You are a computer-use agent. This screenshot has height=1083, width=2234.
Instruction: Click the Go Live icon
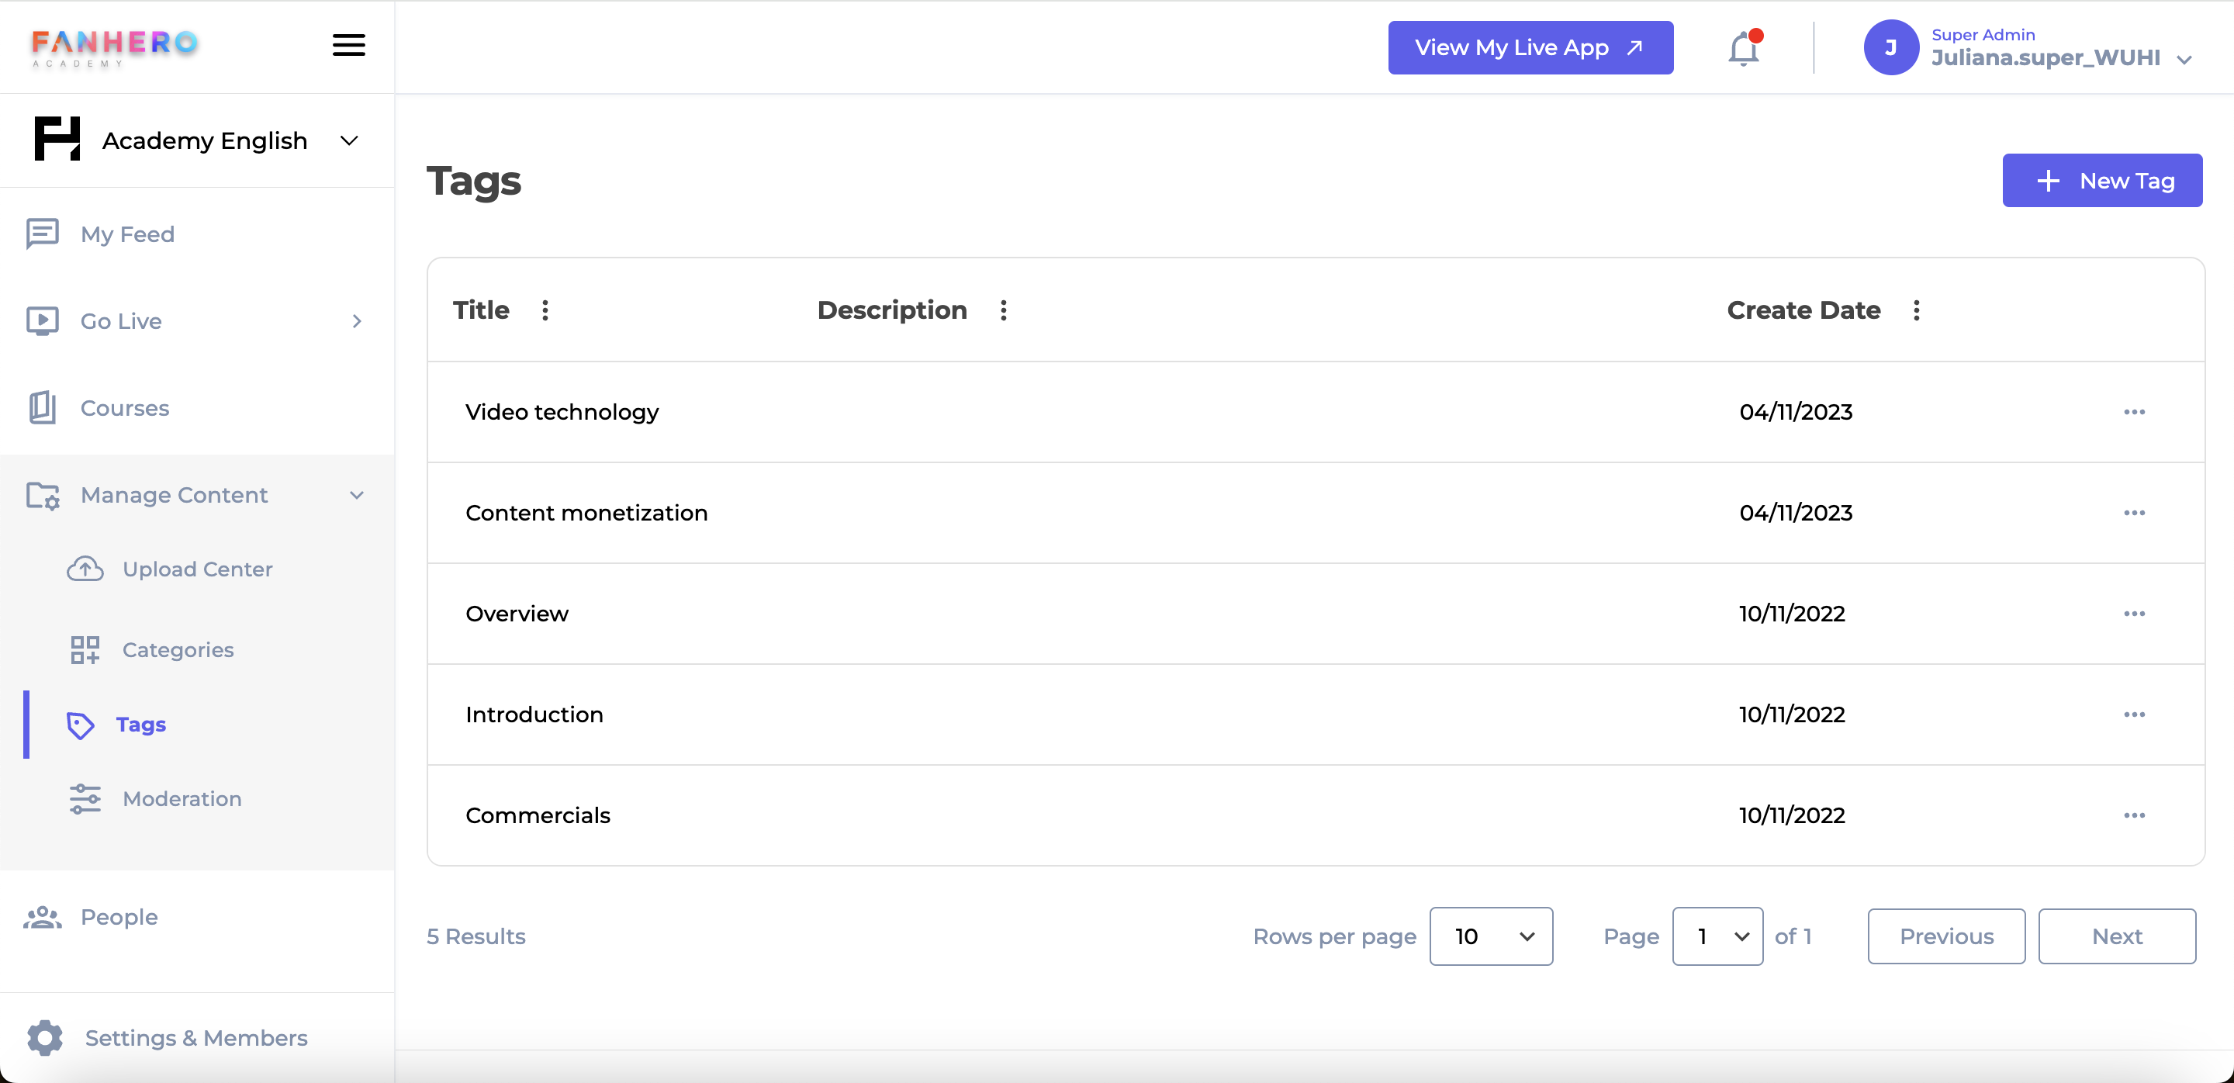click(43, 320)
